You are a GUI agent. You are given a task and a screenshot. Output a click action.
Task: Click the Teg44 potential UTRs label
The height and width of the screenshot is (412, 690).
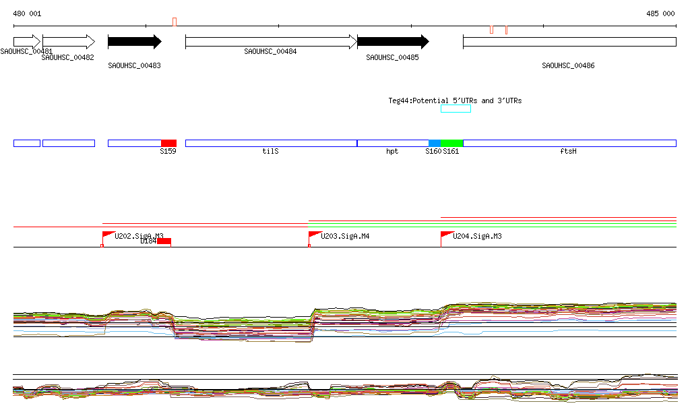tap(455, 100)
